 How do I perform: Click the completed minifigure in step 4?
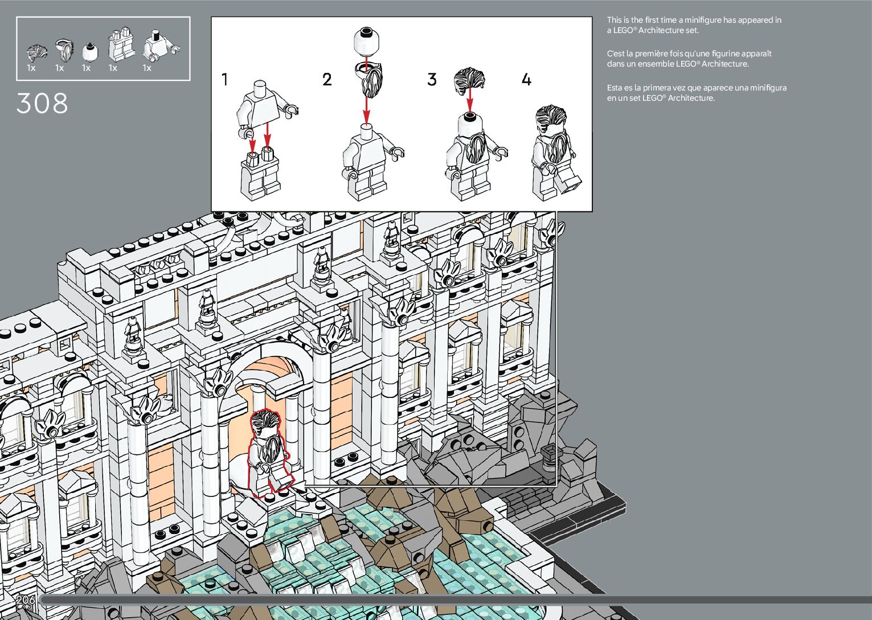click(553, 153)
